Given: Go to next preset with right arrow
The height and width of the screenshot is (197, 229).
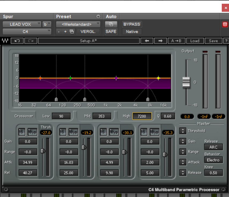Looking at the screenshot, I should coord(160,41).
